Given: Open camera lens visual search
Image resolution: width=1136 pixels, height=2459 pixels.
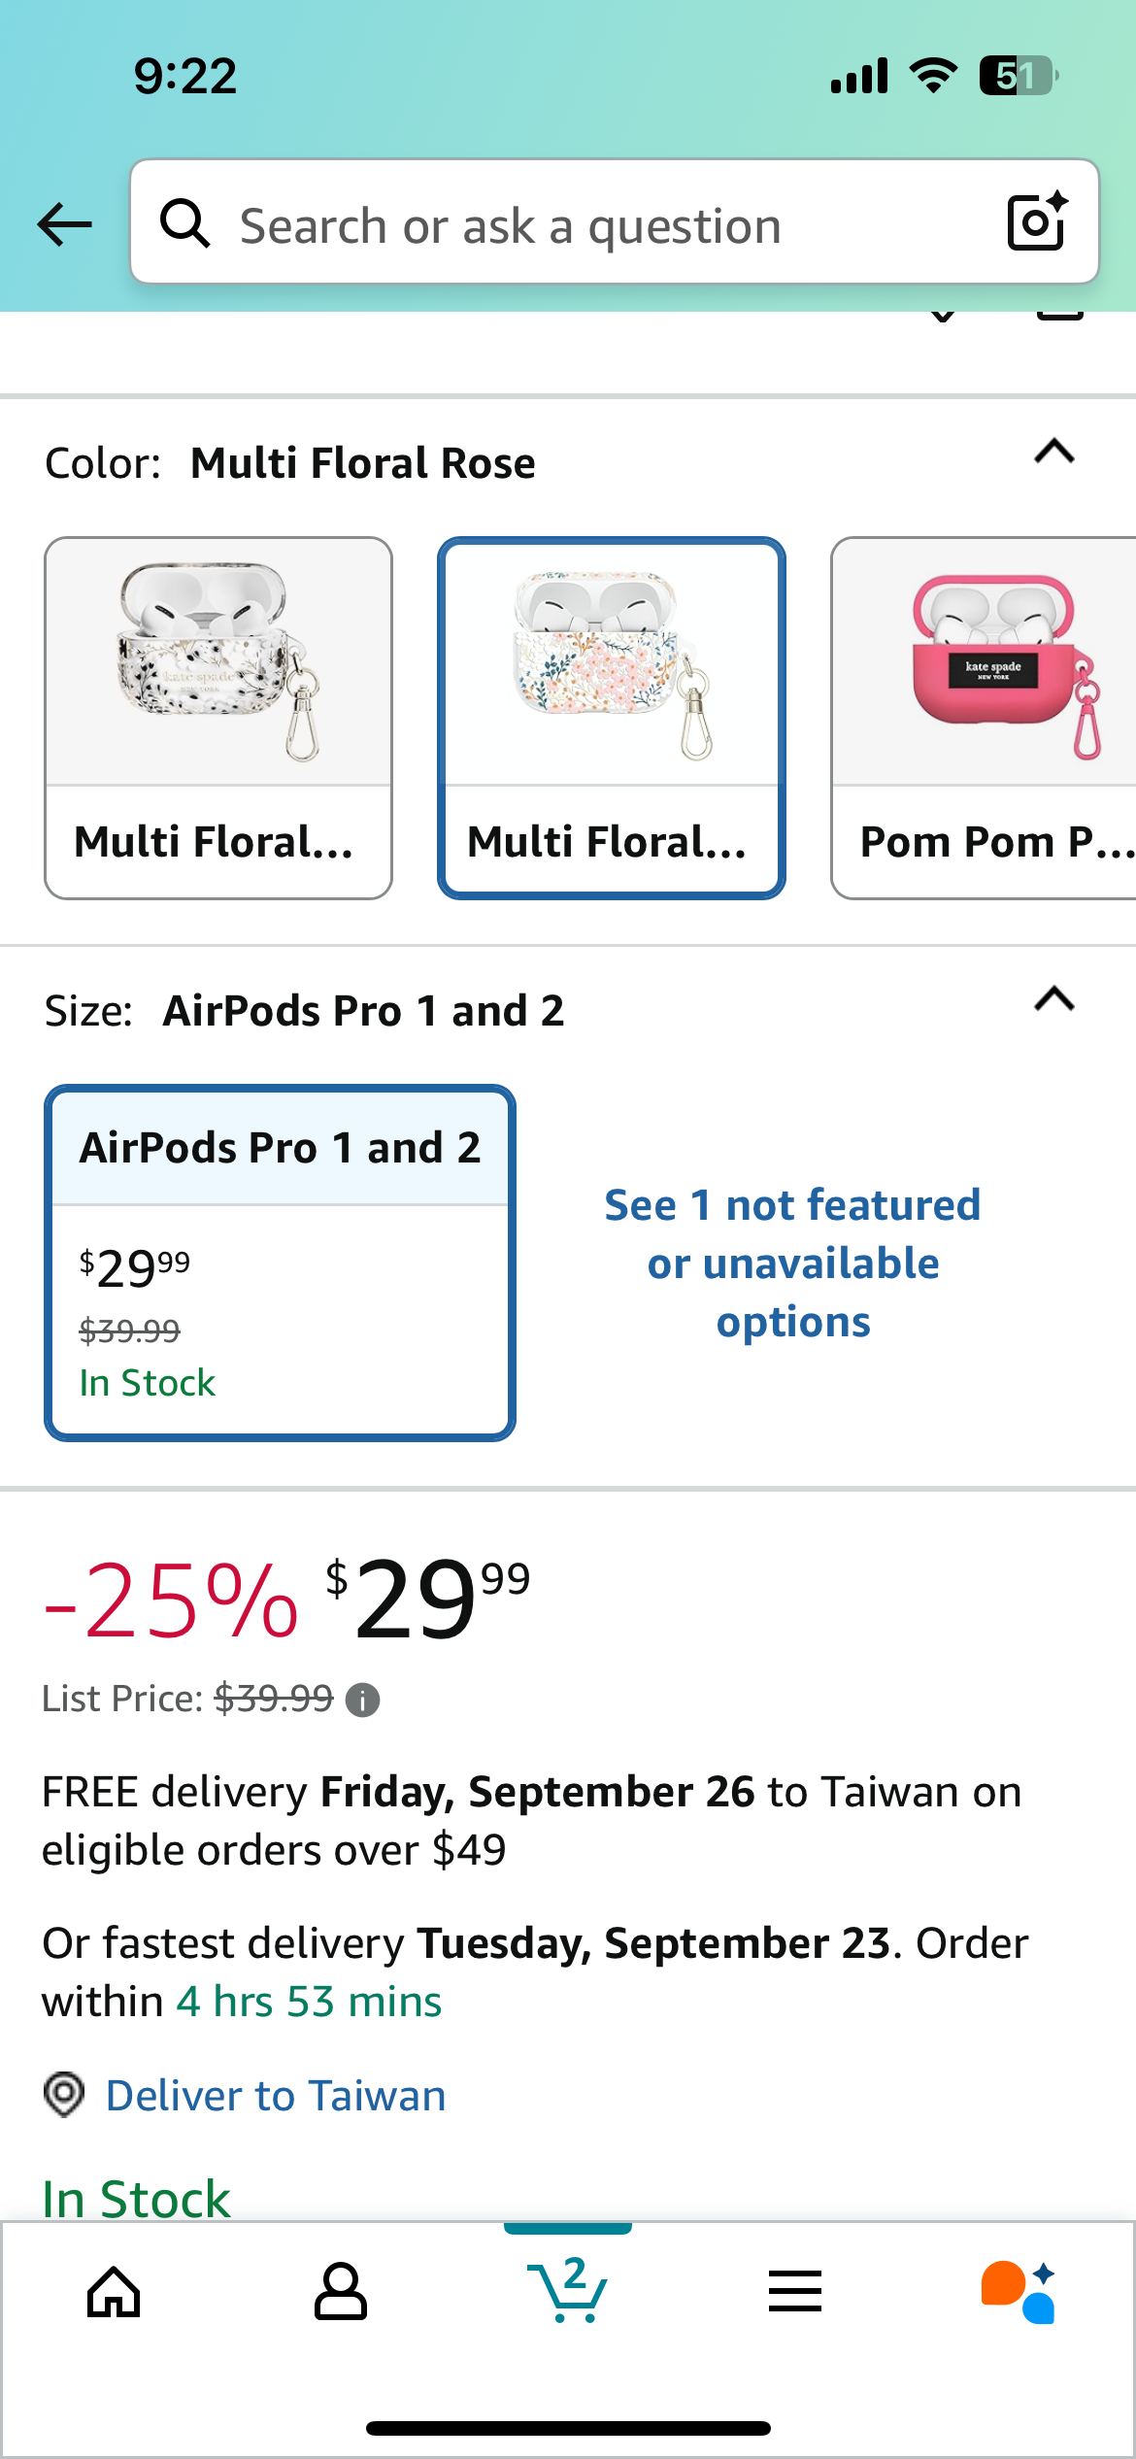Looking at the screenshot, I should pyautogui.click(x=1037, y=222).
